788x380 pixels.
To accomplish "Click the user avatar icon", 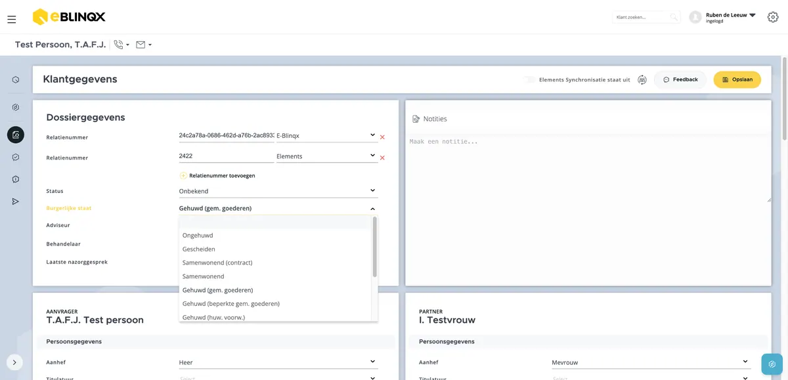I will [695, 17].
